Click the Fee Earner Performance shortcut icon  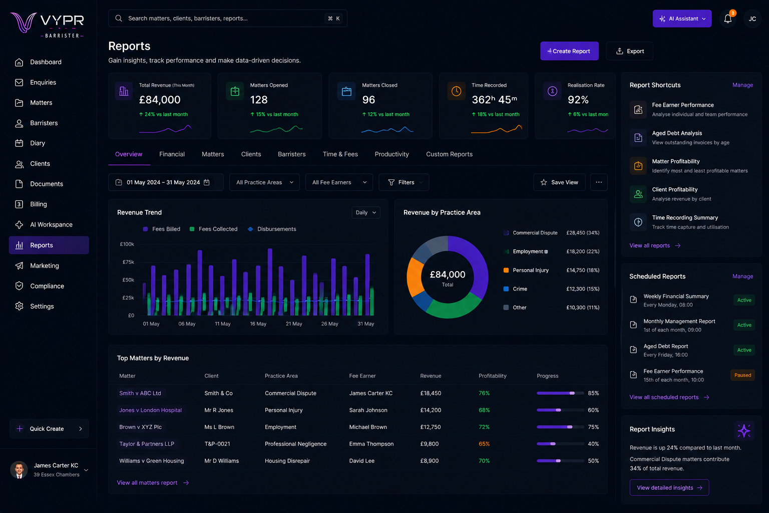coord(638,109)
